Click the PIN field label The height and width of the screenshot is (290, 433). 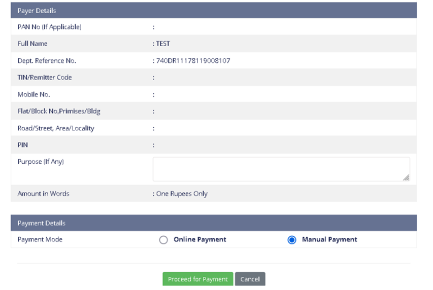click(x=23, y=145)
